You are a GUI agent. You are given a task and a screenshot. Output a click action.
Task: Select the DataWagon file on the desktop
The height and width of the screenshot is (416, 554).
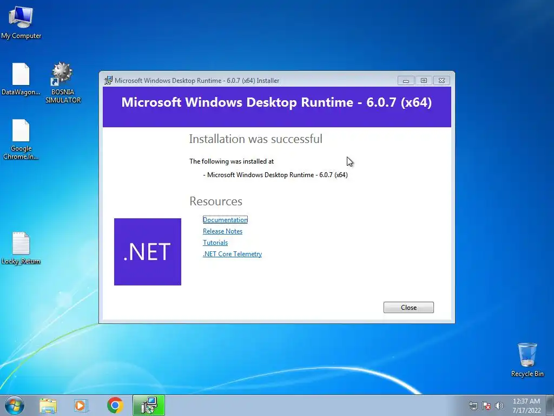pyautogui.click(x=21, y=79)
